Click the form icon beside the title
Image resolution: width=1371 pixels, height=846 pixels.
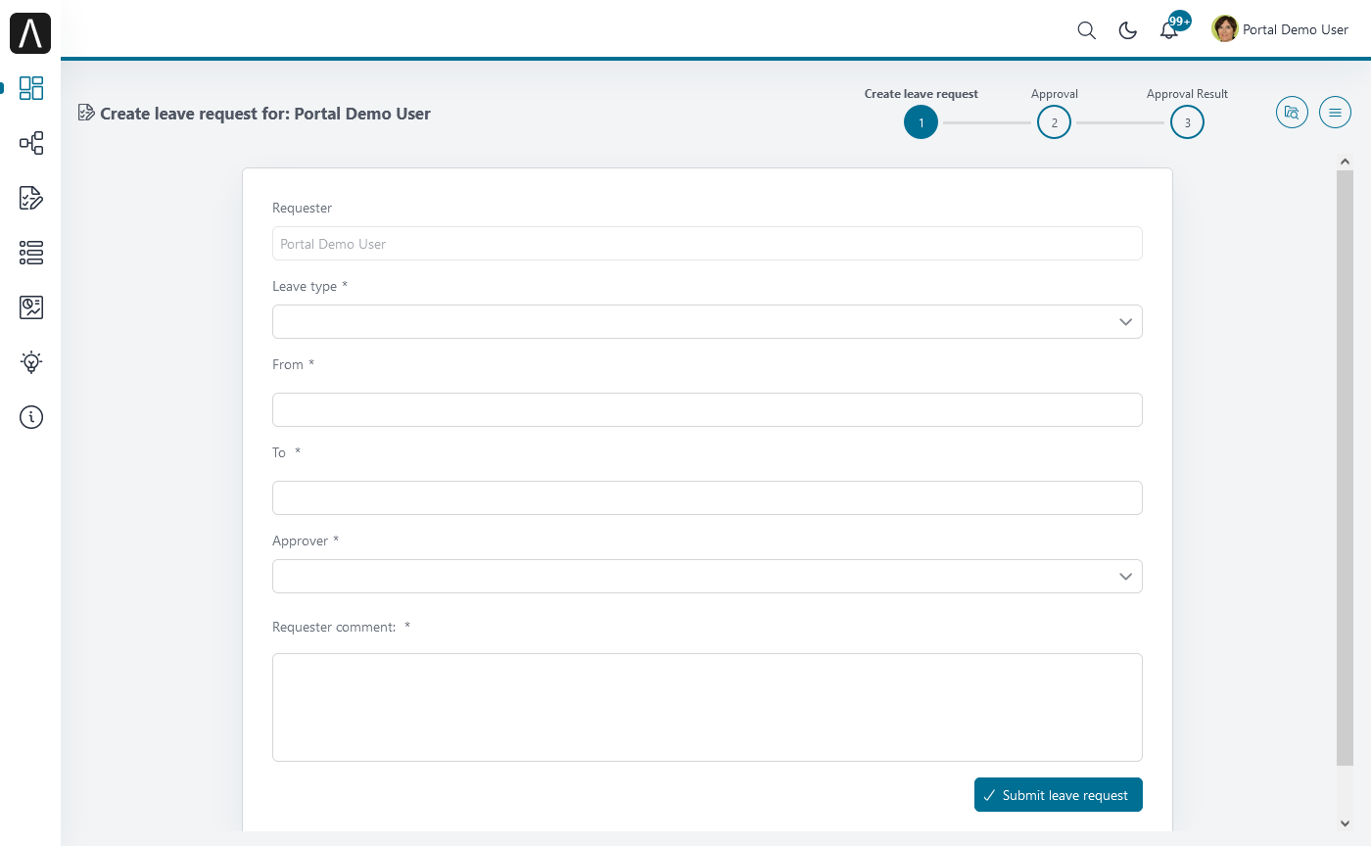pos(86,113)
